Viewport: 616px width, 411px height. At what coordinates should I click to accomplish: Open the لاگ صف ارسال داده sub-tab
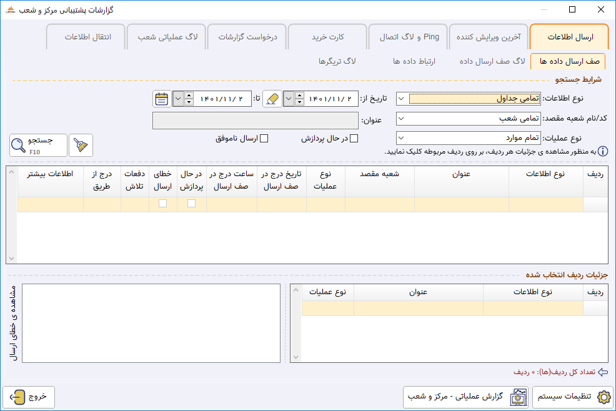[492, 61]
